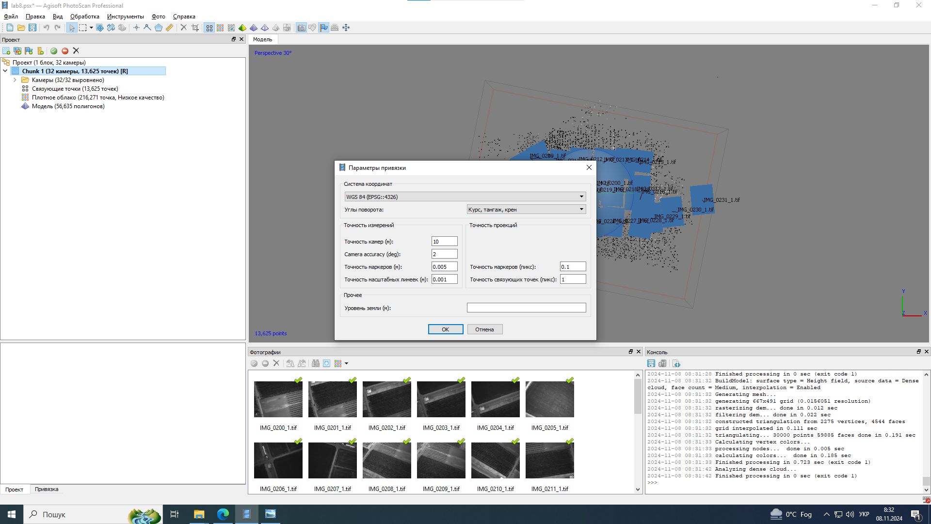Switch to the Привязка tab

coord(47,489)
